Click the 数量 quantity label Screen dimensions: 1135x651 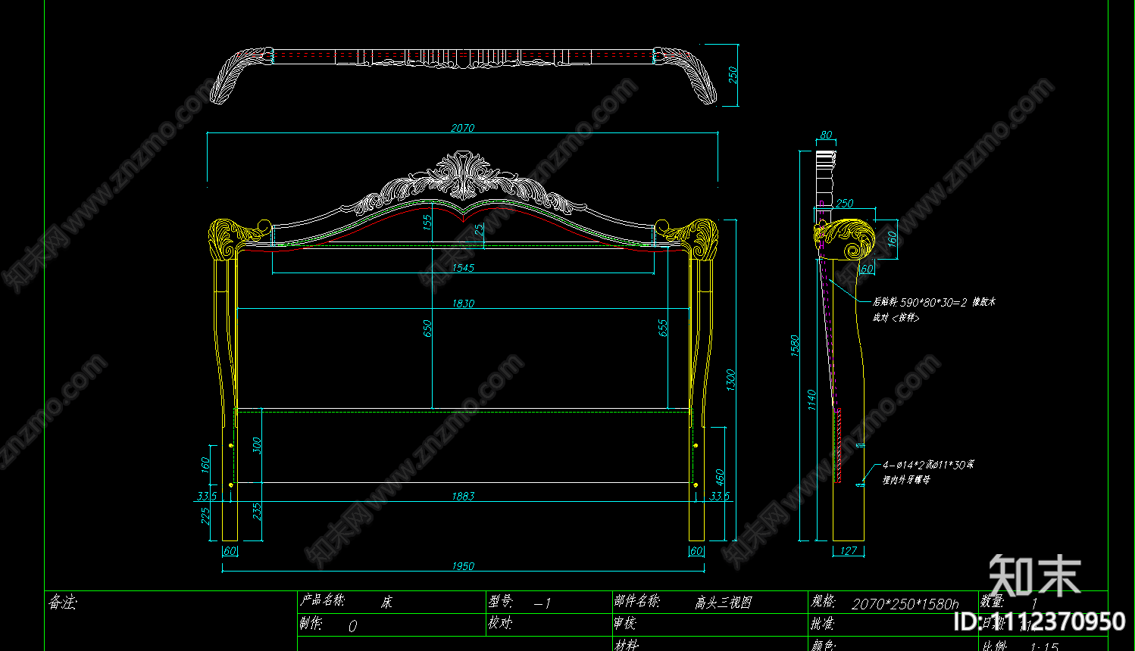[992, 601]
